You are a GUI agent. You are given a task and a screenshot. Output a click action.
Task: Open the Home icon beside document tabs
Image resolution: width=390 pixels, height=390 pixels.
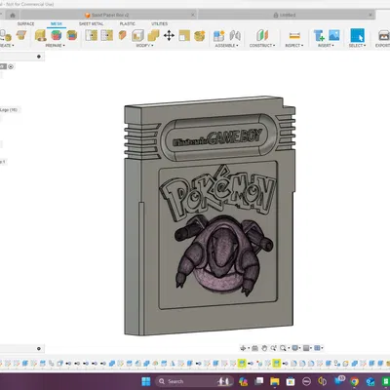pyautogui.click(x=13, y=16)
